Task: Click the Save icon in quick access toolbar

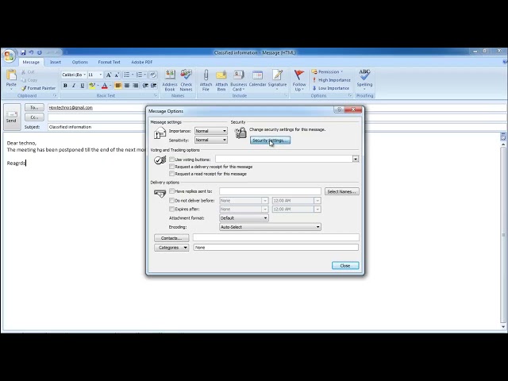Action: pos(23,52)
